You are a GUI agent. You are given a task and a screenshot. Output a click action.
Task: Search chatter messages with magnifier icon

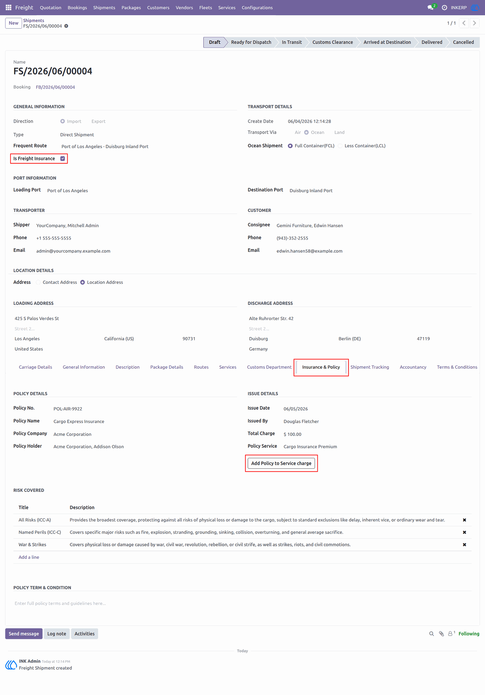[431, 634]
